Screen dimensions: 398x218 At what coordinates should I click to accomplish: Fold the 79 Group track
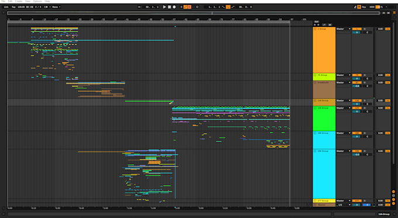[x=315, y=75]
